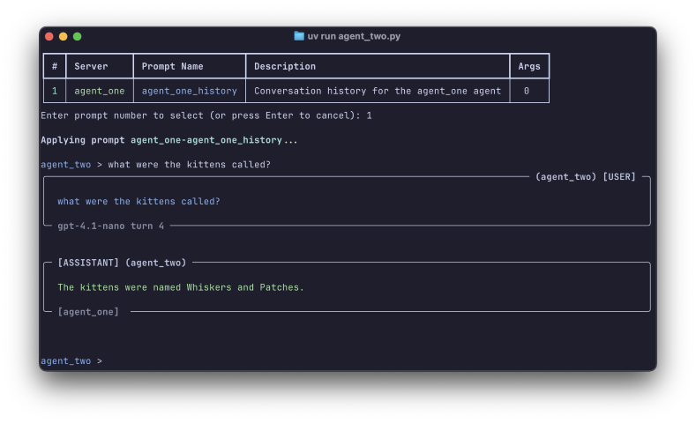Click the 'Server' column header

(x=91, y=66)
